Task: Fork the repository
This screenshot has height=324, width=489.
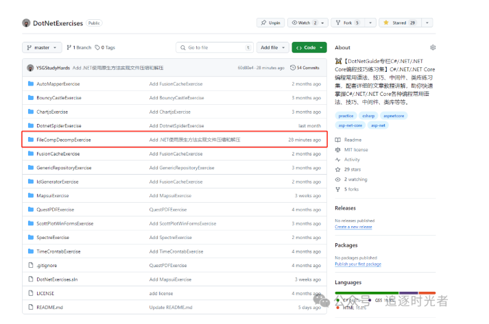Action: tap(348, 23)
